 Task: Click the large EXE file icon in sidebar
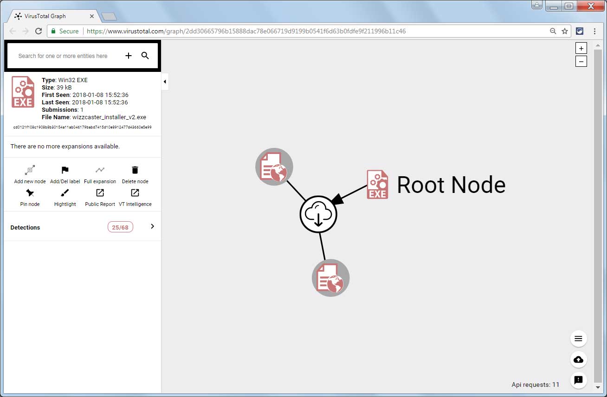[x=23, y=92]
